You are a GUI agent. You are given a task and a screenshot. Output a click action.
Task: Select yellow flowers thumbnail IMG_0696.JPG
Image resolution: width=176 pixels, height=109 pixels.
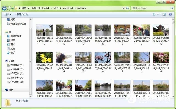click(45, 58)
